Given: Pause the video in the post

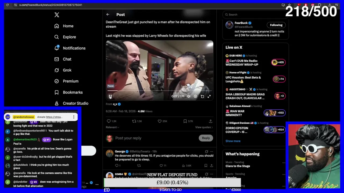Looking at the screenshot, I should coord(110,96).
